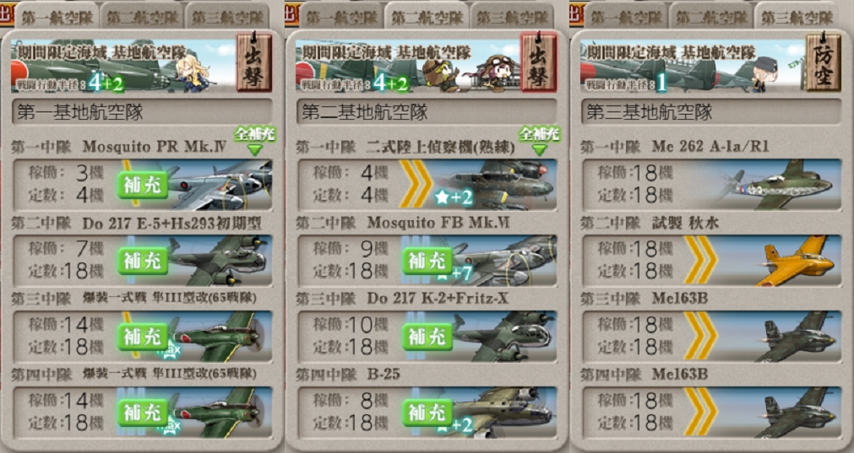Viewport: 854px width, 453px height.
Task: Switch to 第二航空隊 tab in left panel
Action: tap(142, 17)
